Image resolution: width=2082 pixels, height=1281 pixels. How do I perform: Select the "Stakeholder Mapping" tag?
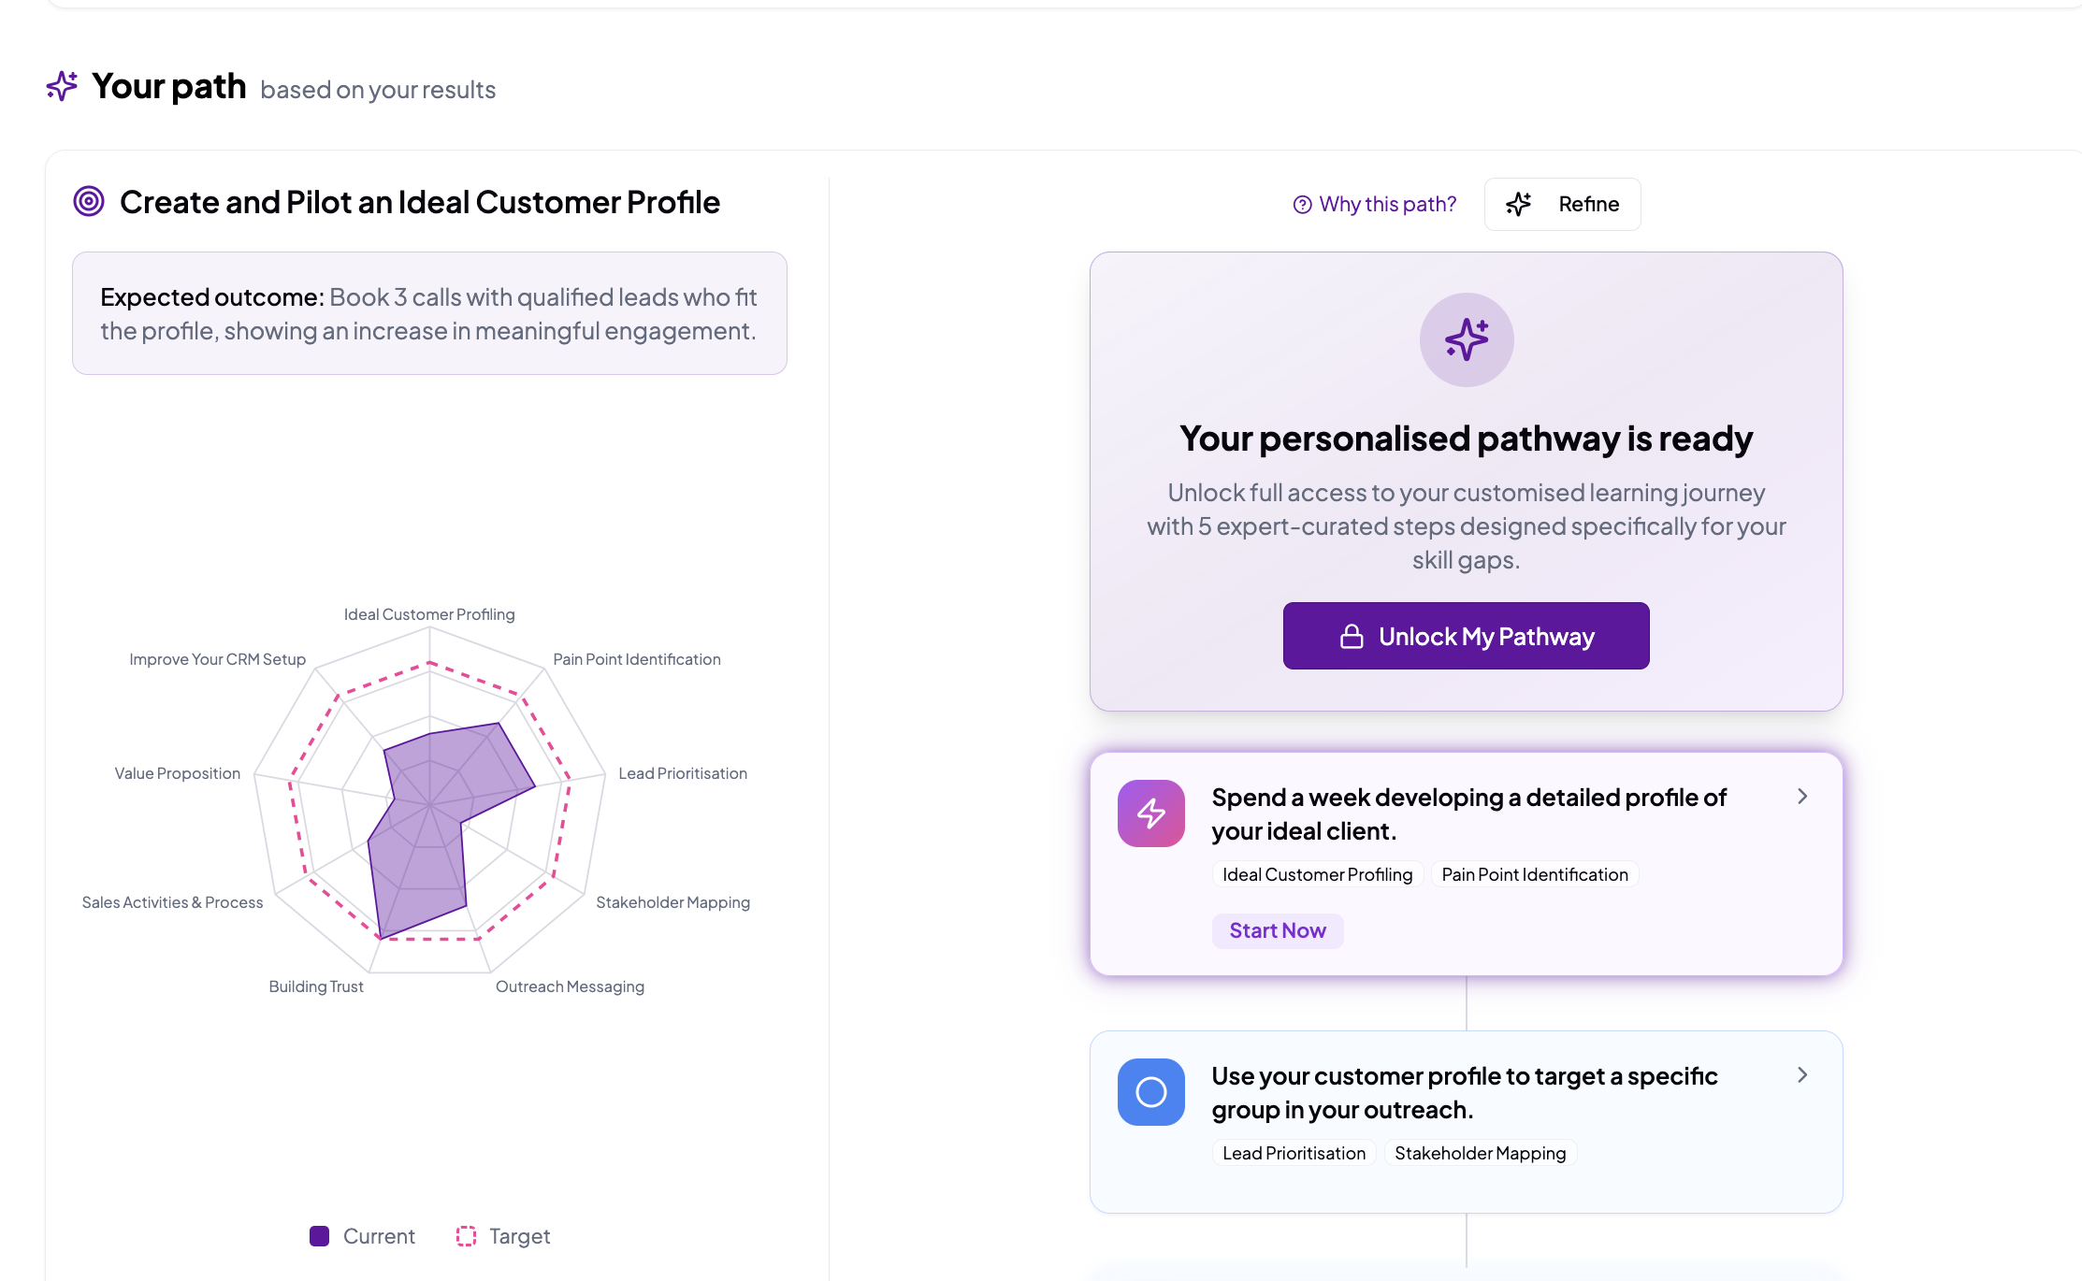[x=1480, y=1153]
